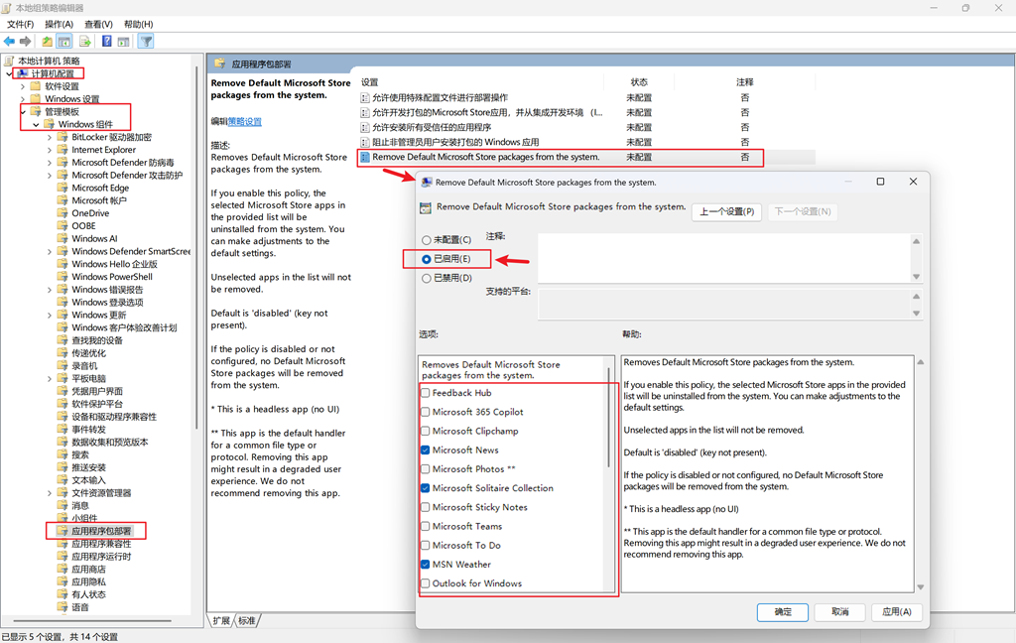Click the folder icon beside Windows AI

tap(63, 238)
